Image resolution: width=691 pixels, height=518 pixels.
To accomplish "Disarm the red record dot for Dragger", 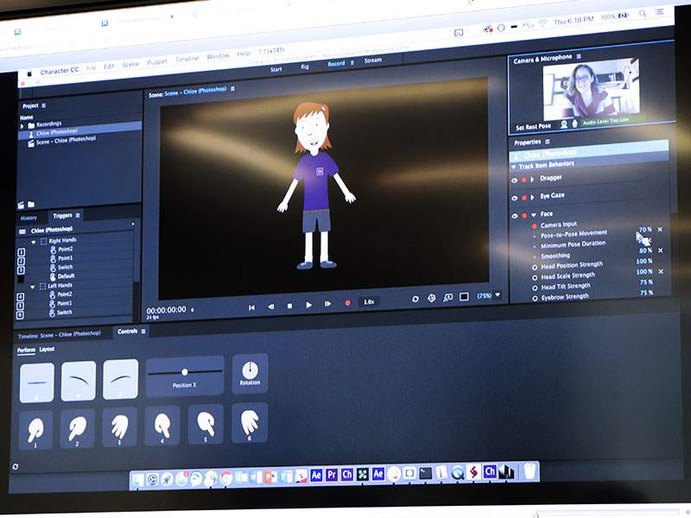I will click(524, 180).
